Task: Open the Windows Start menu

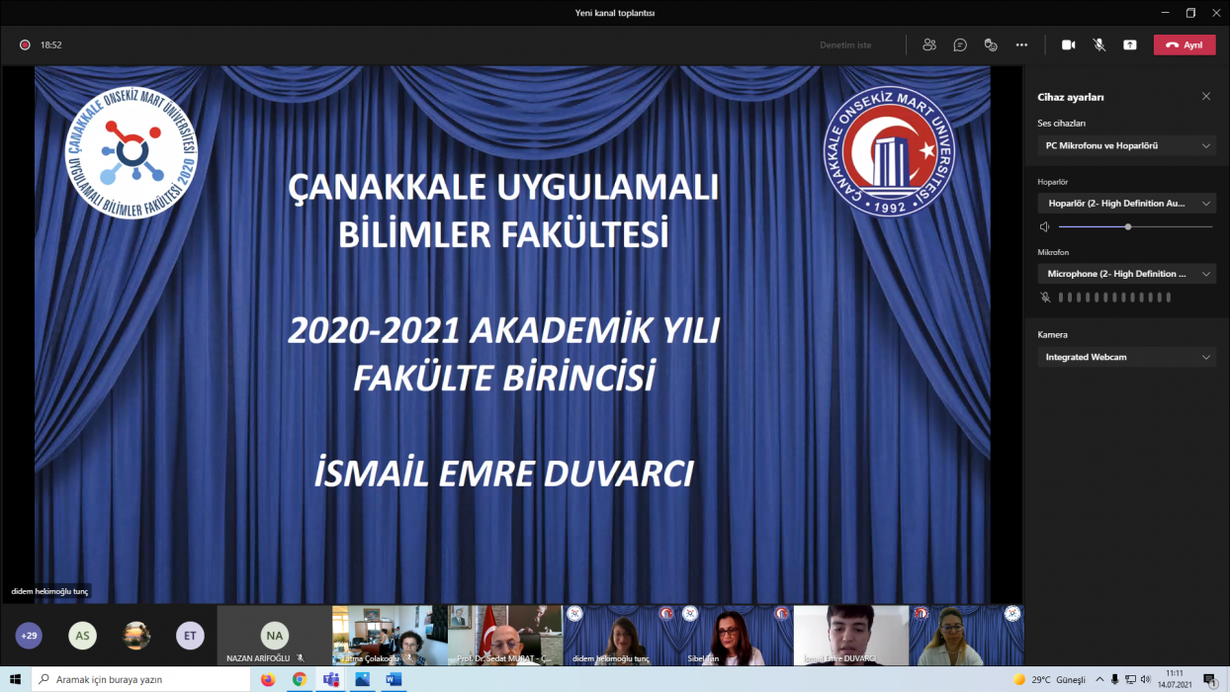Action: pyautogui.click(x=15, y=679)
